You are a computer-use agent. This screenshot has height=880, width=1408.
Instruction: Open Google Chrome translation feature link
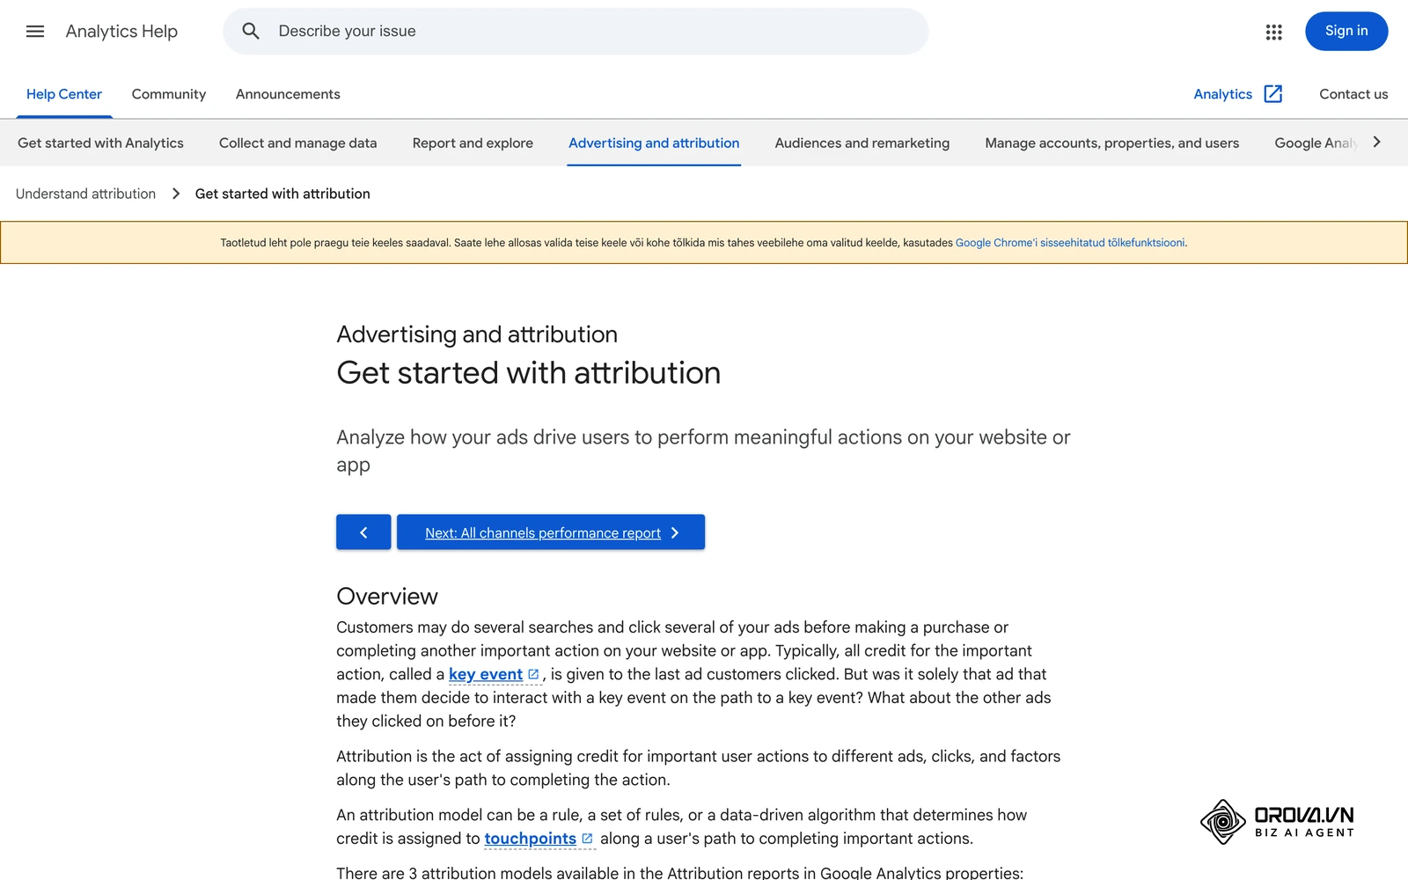point(1070,243)
